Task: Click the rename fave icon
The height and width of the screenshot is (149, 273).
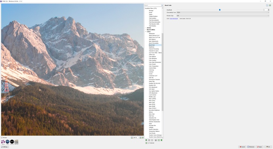Action: (152, 140)
